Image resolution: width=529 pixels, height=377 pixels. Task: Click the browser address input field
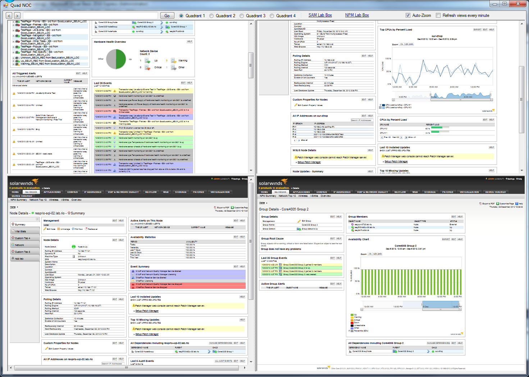pyautogui.click(x=91, y=15)
